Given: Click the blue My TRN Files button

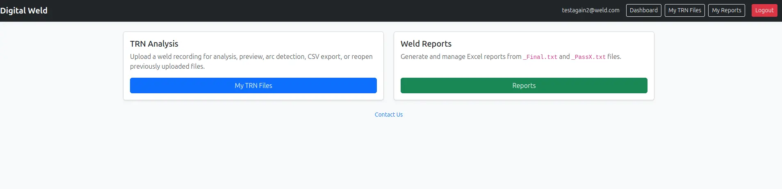Looking at the screenshot, I should coord(253,85).
